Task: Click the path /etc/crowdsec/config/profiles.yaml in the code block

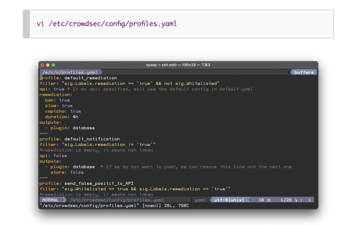Action: 113,24
